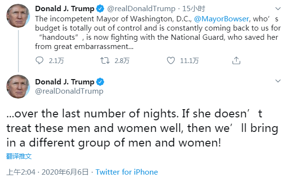The image size is (287, 179).
Task: Open the second tweet's profile avatar
Action: pyautogui.click(x=18, y=86)
